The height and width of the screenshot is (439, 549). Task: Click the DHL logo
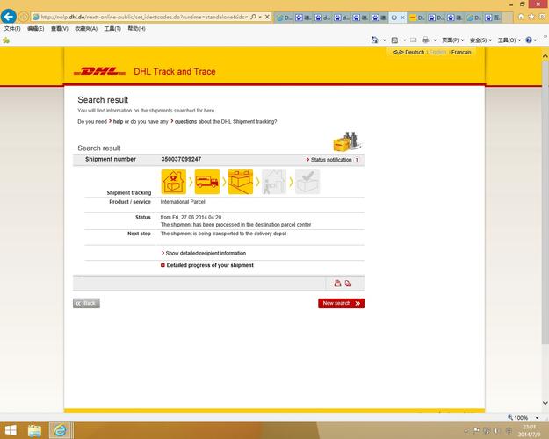100,71
